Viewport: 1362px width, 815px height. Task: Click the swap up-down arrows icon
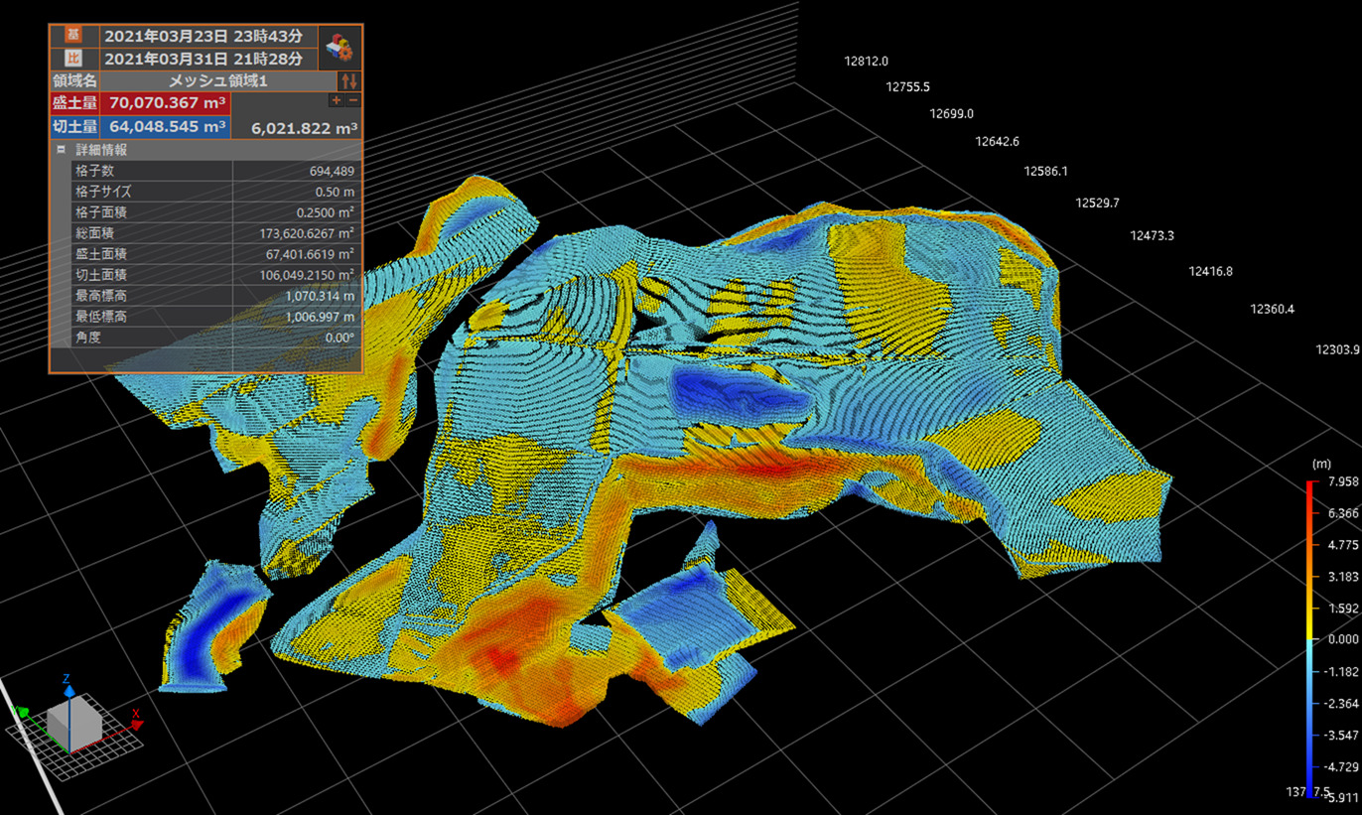[x=348, y=81]
